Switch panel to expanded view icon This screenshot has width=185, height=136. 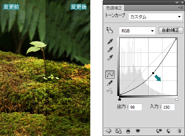118,131
